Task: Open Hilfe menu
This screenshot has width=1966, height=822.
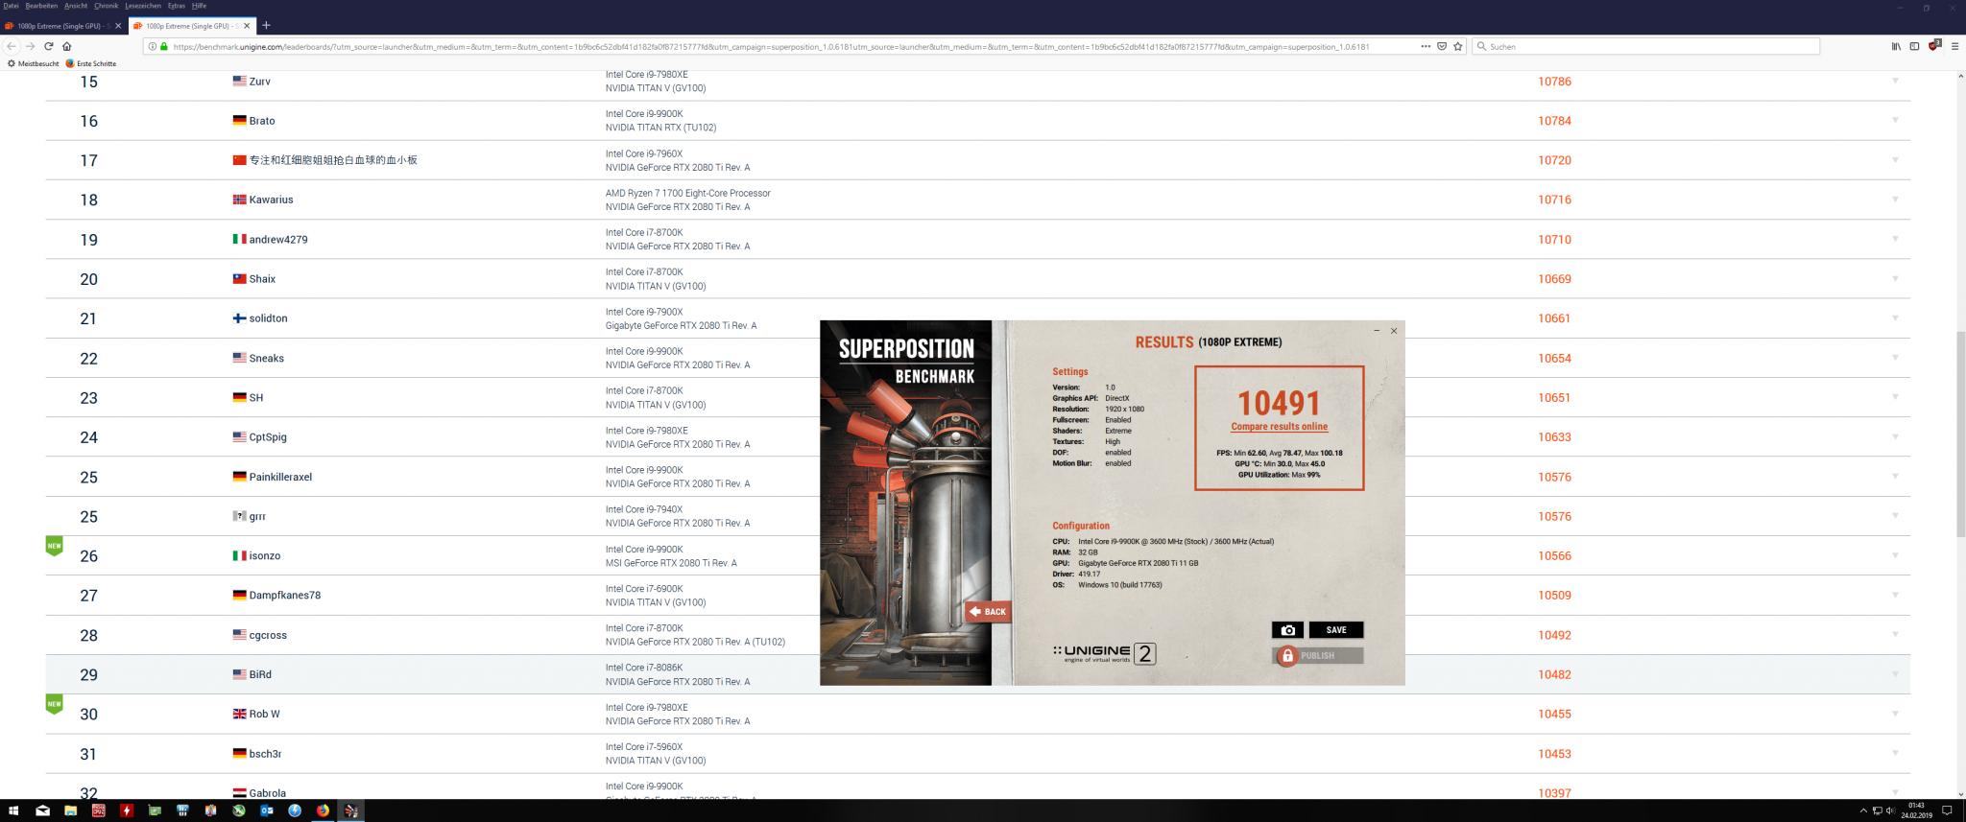Action: (199, 6)
